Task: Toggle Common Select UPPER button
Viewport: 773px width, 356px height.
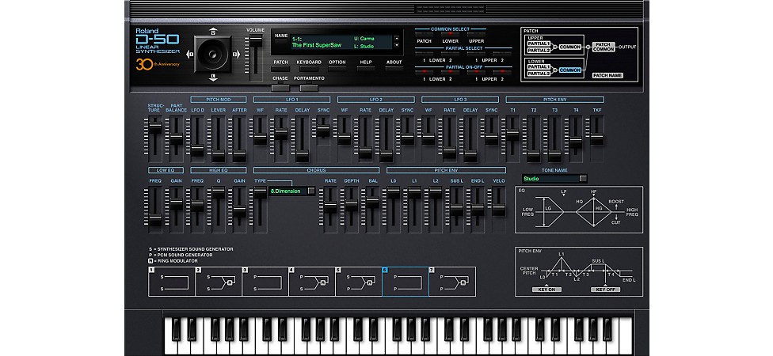Action: (476, 35)
